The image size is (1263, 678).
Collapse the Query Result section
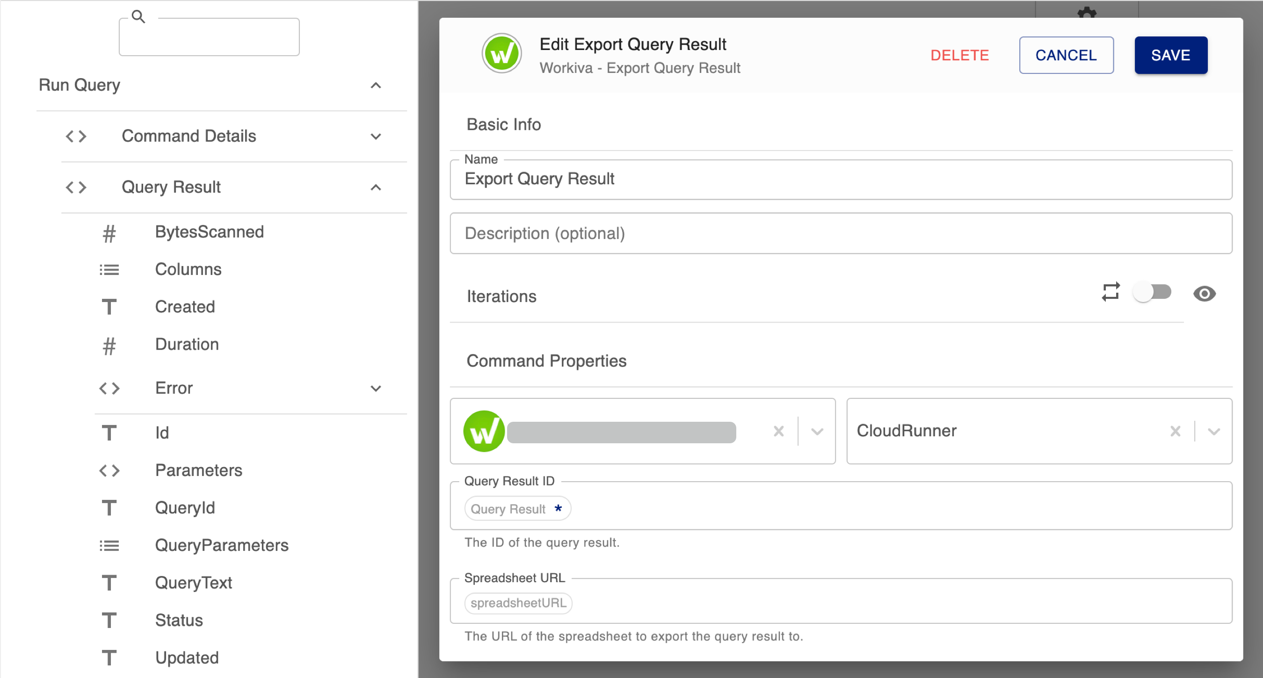point(376,188)
